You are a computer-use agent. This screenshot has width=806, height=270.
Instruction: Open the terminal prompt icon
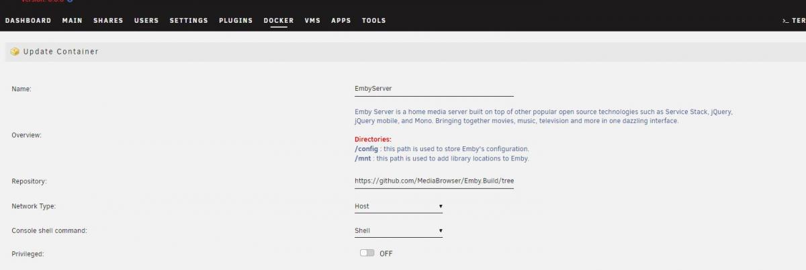pyautogui.click(x=785, y=21)
